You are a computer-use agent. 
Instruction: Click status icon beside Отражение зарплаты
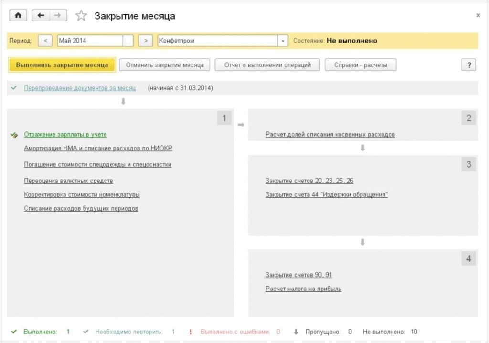[14, 135]
